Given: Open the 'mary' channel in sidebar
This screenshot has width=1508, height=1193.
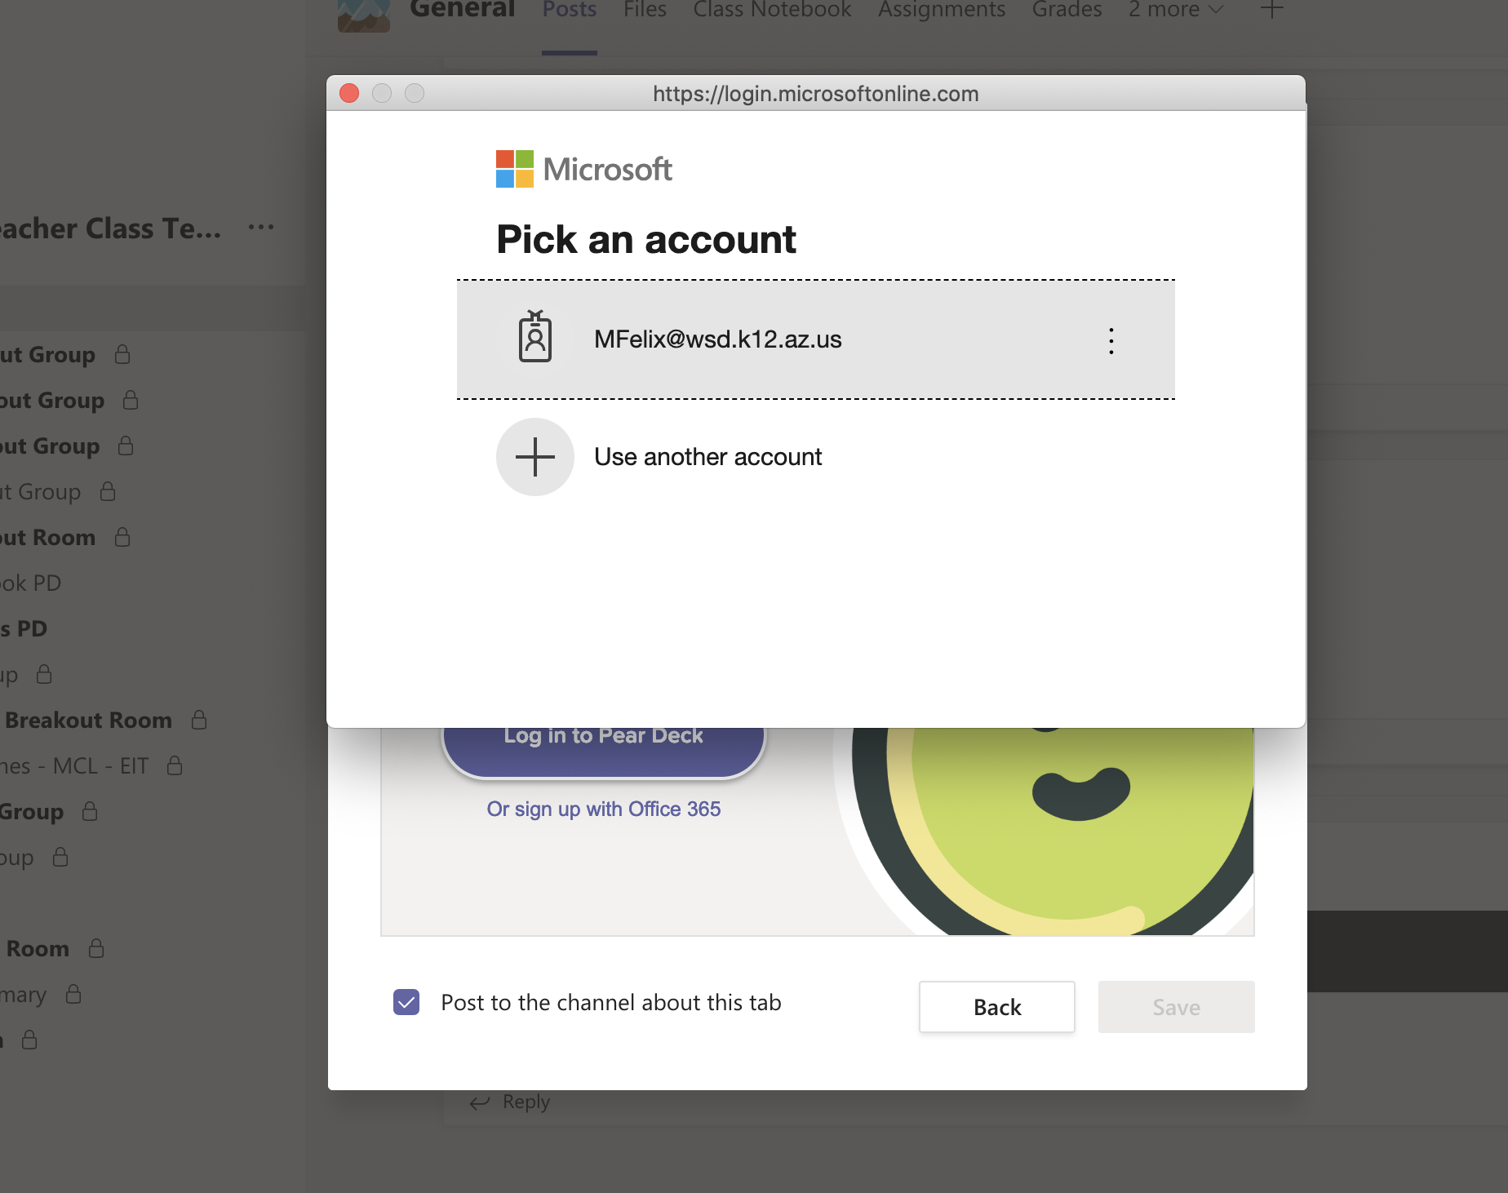Looking at the screenshot, I should (23, 994).
